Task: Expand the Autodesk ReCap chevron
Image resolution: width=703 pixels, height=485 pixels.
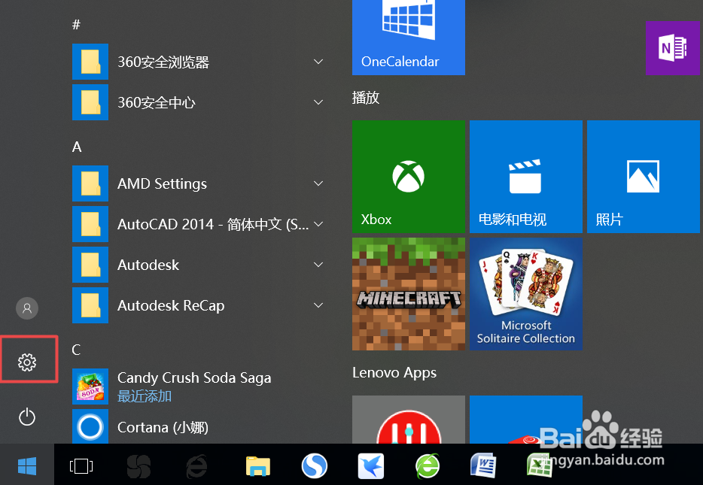Action: pyautogui.click(x=318, y=305)
